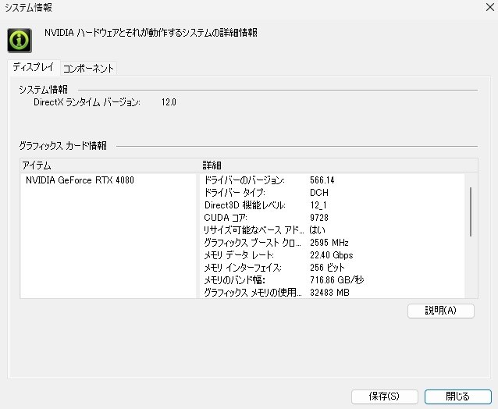Click the Direct3D 機能レベル row label
Screen dimensions: 498x409
pyautogui.click(x=244, y=205)
